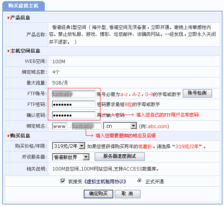Open the 香港新世界 server dropdown
The height and width of the screenshot is (206, 224).
coord(71,157)
